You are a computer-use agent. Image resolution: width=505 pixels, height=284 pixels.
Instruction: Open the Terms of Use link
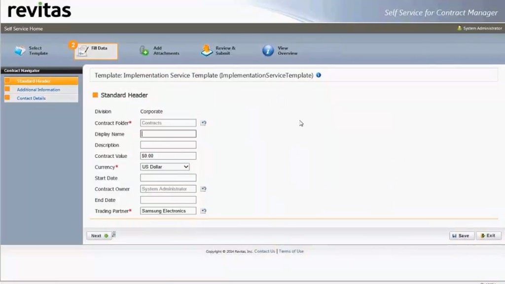[291, 251]
